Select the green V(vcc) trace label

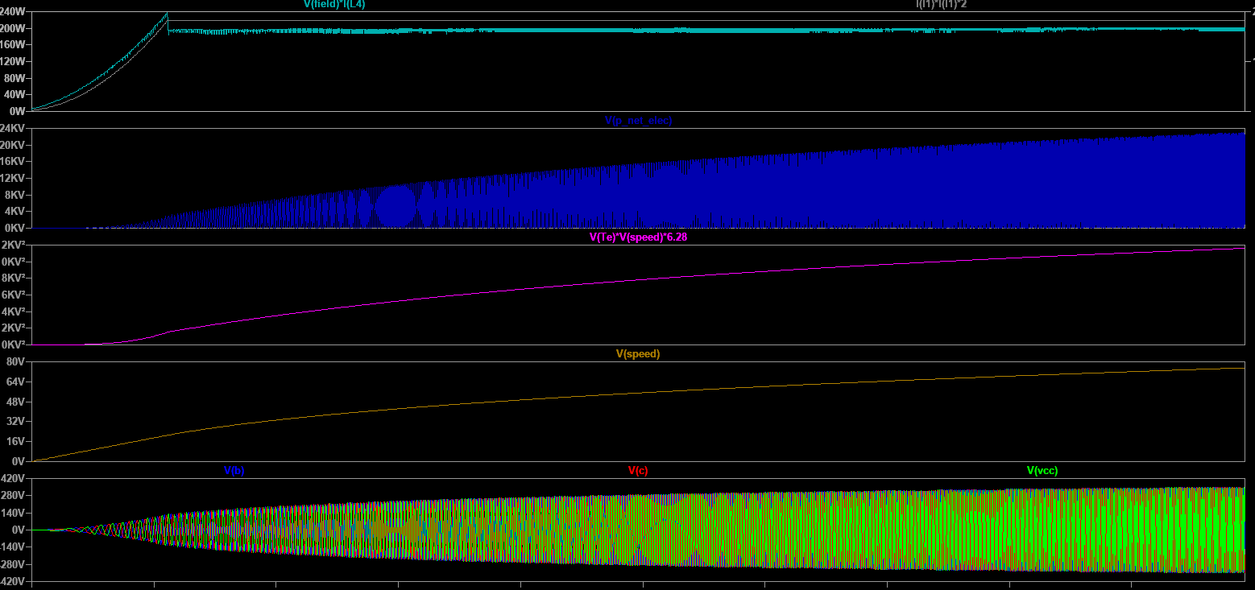pyautogui.click(x=1042, y=471)
